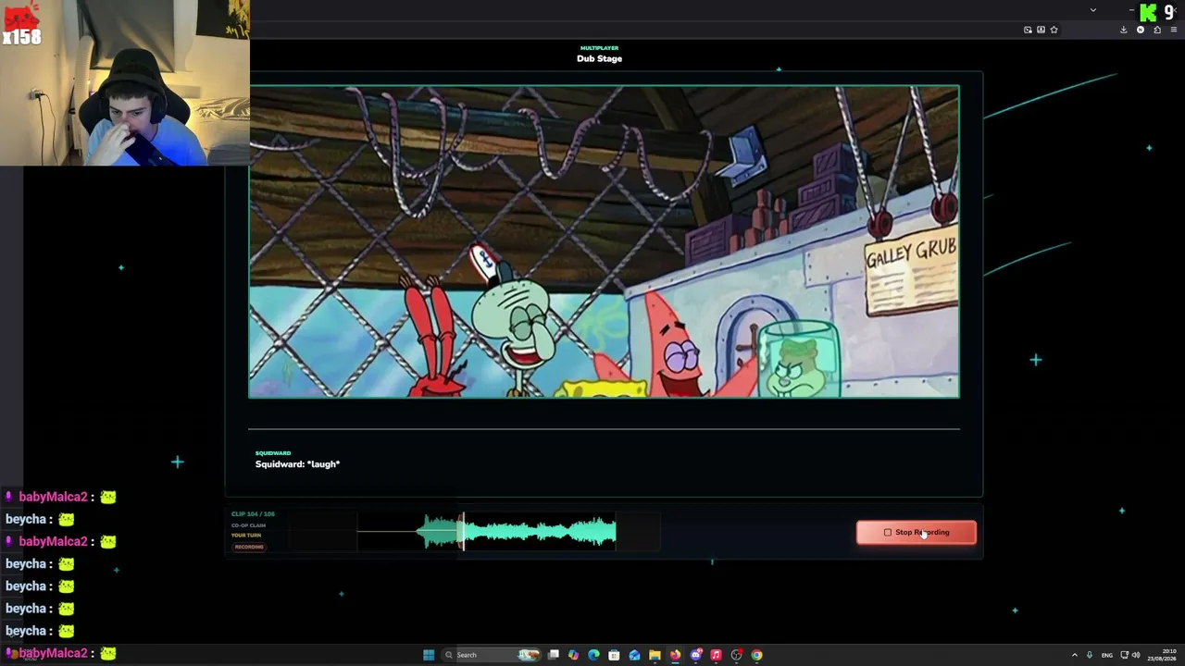
Task: Open the volume control in system tray
Action: tap(1136, 655)
